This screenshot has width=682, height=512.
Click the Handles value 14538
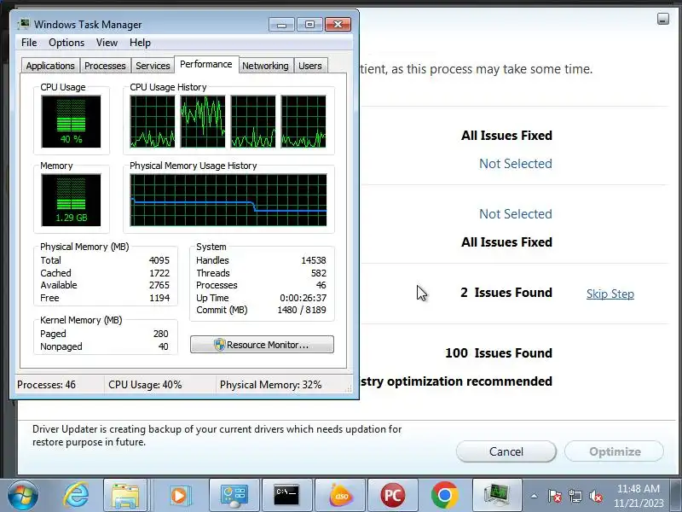tap(313, 260)
